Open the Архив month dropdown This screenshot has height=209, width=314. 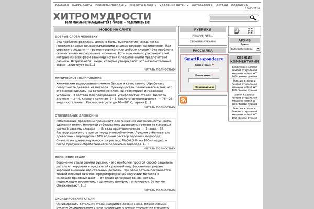pyautogui.click(x=245, y=49)
